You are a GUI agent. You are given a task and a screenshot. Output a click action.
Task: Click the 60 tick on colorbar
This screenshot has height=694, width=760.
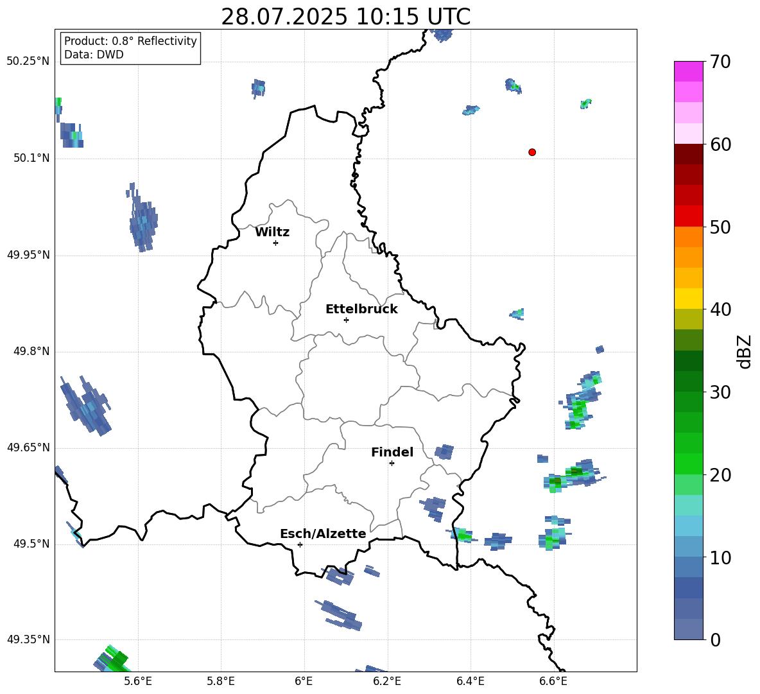720,144
